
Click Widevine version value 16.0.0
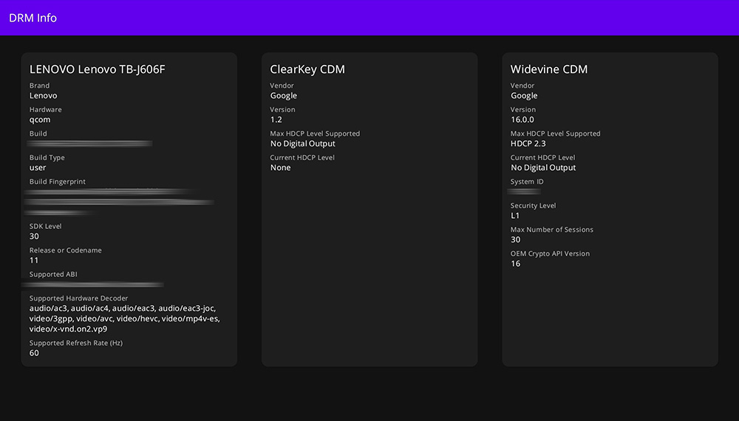(x=522, y=120)
